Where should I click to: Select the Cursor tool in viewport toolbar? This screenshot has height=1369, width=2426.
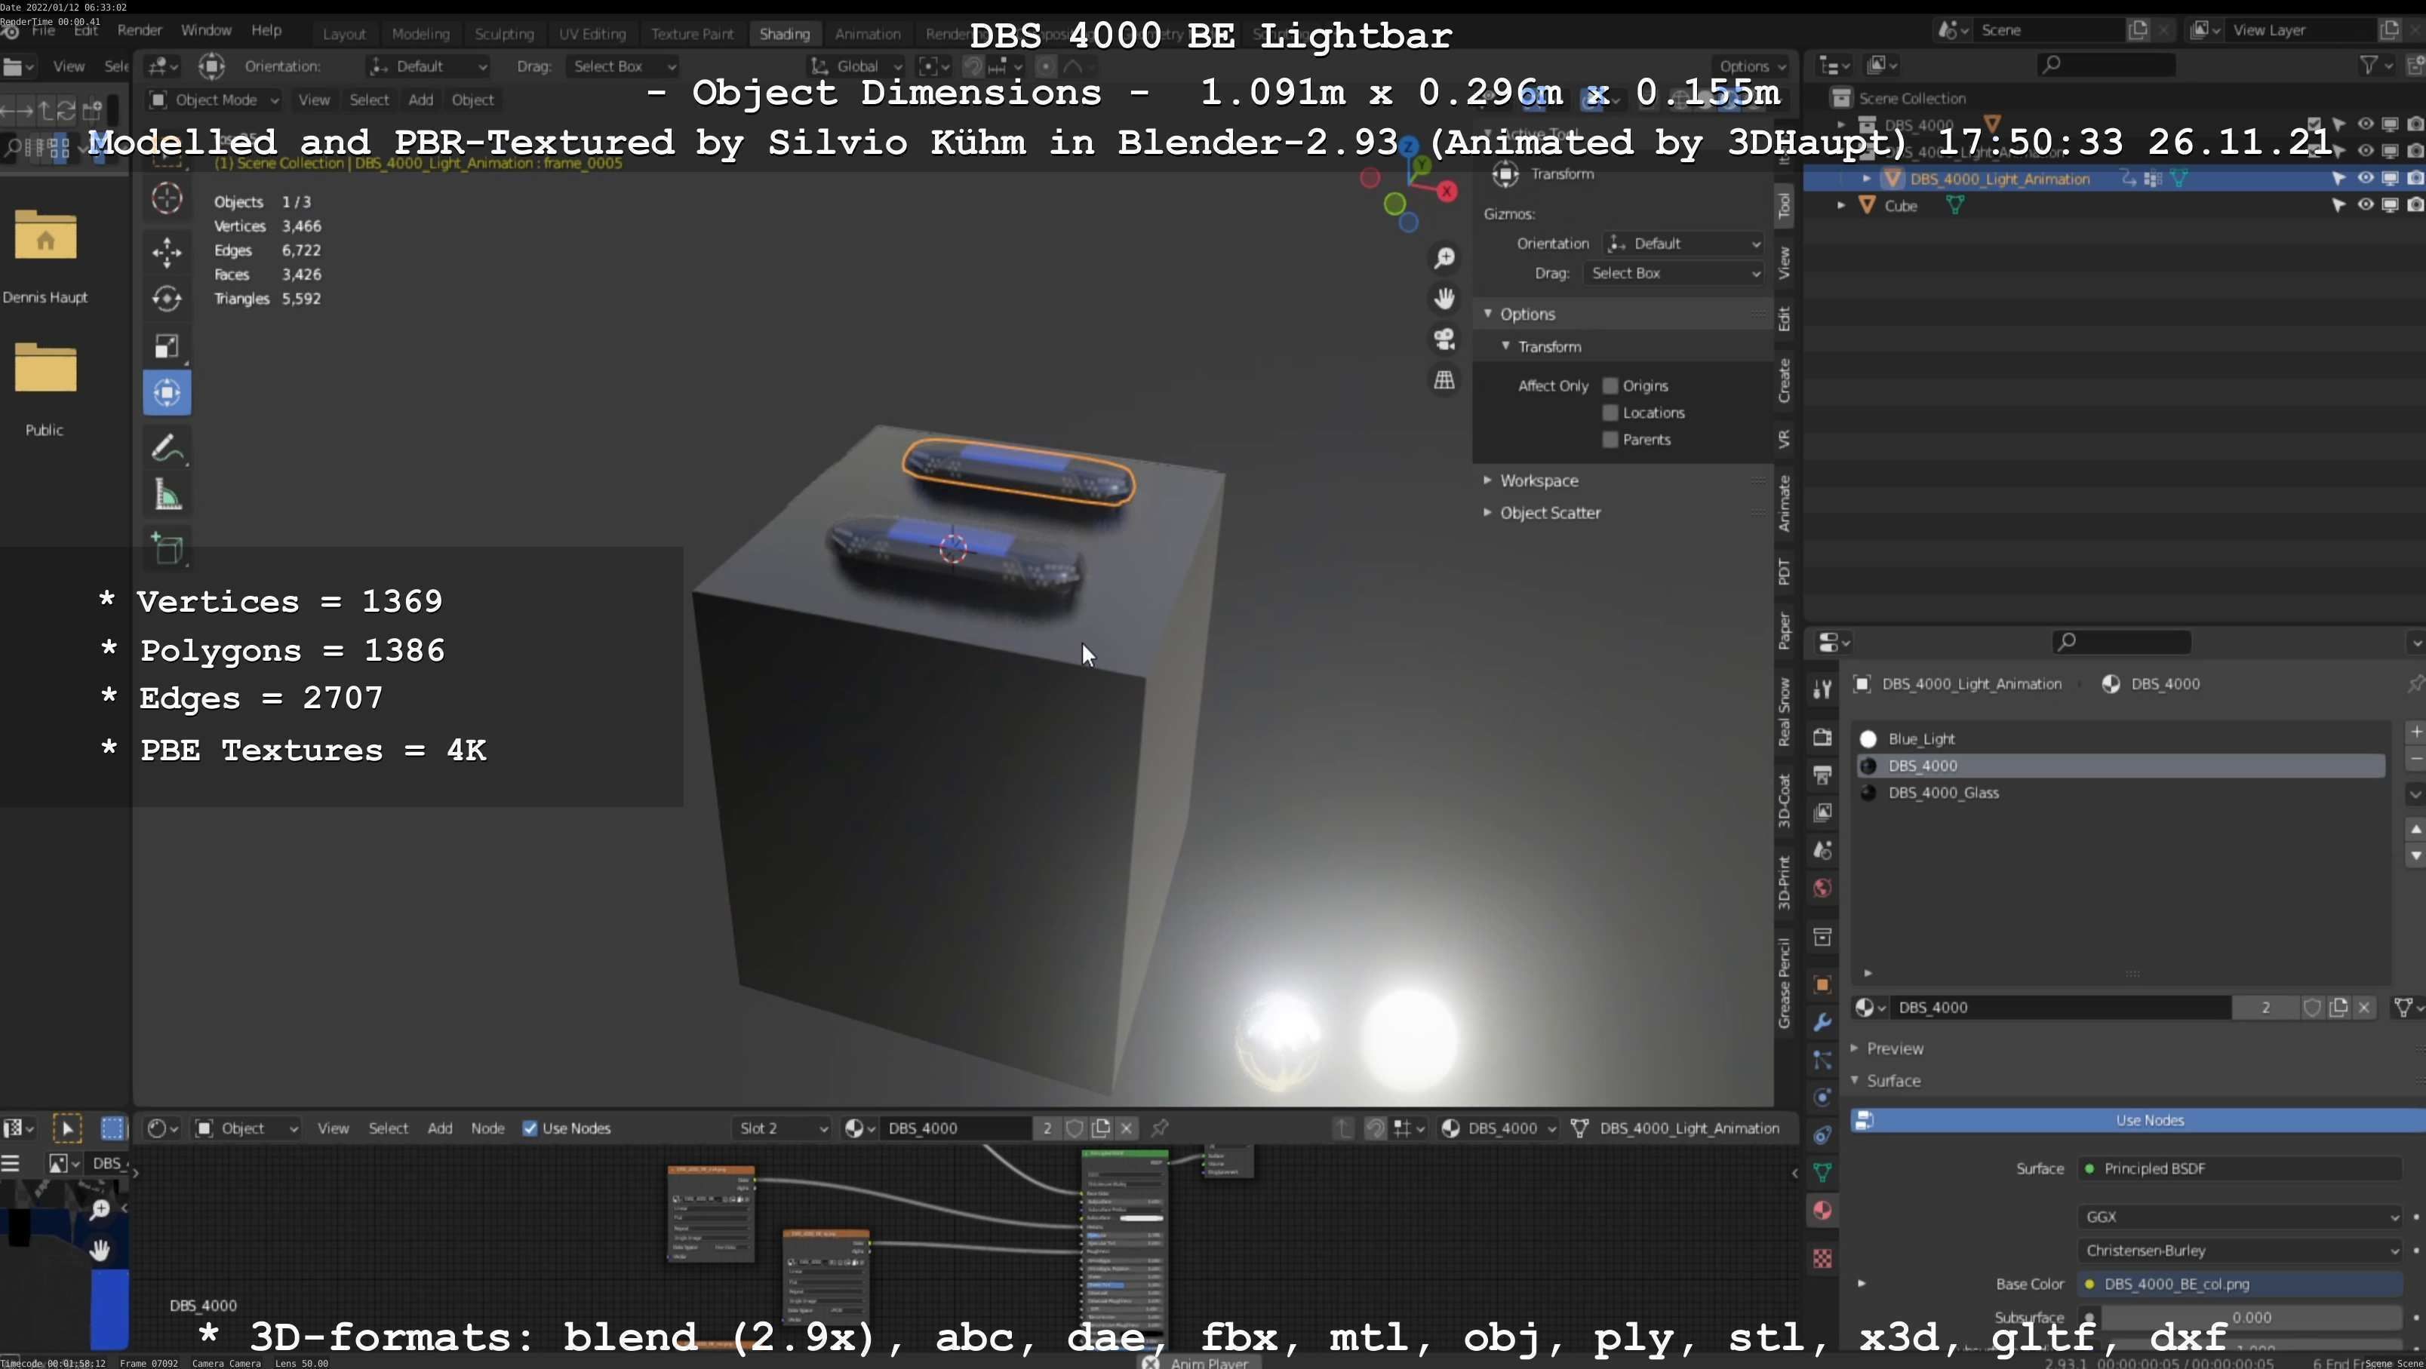[x=167, y=198]
